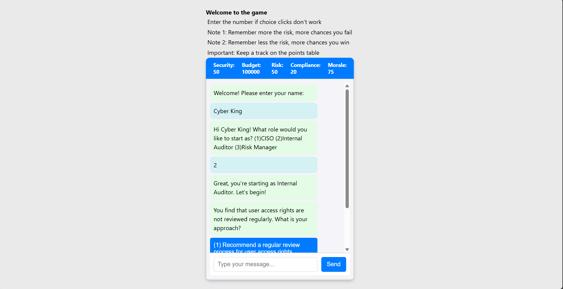Click the chat scrollbar down arrow
This screenshot has height=289, width=563.
pos(347,250)
